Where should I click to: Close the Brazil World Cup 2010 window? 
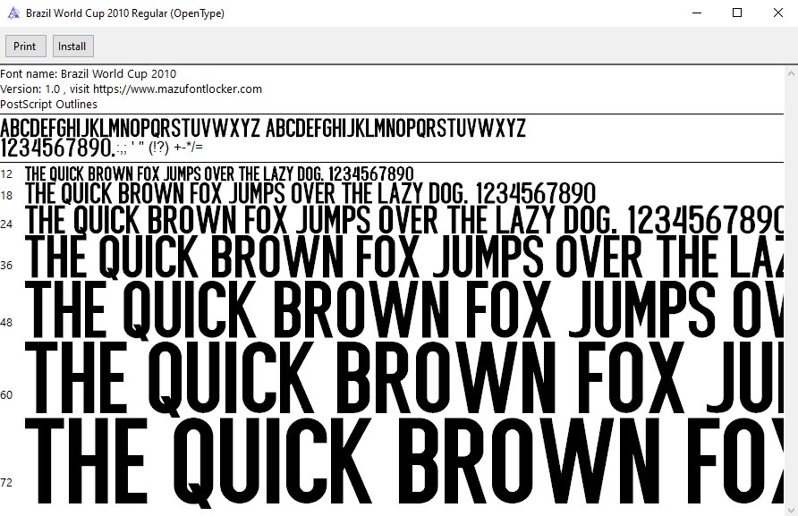click(x=777, y=13)
